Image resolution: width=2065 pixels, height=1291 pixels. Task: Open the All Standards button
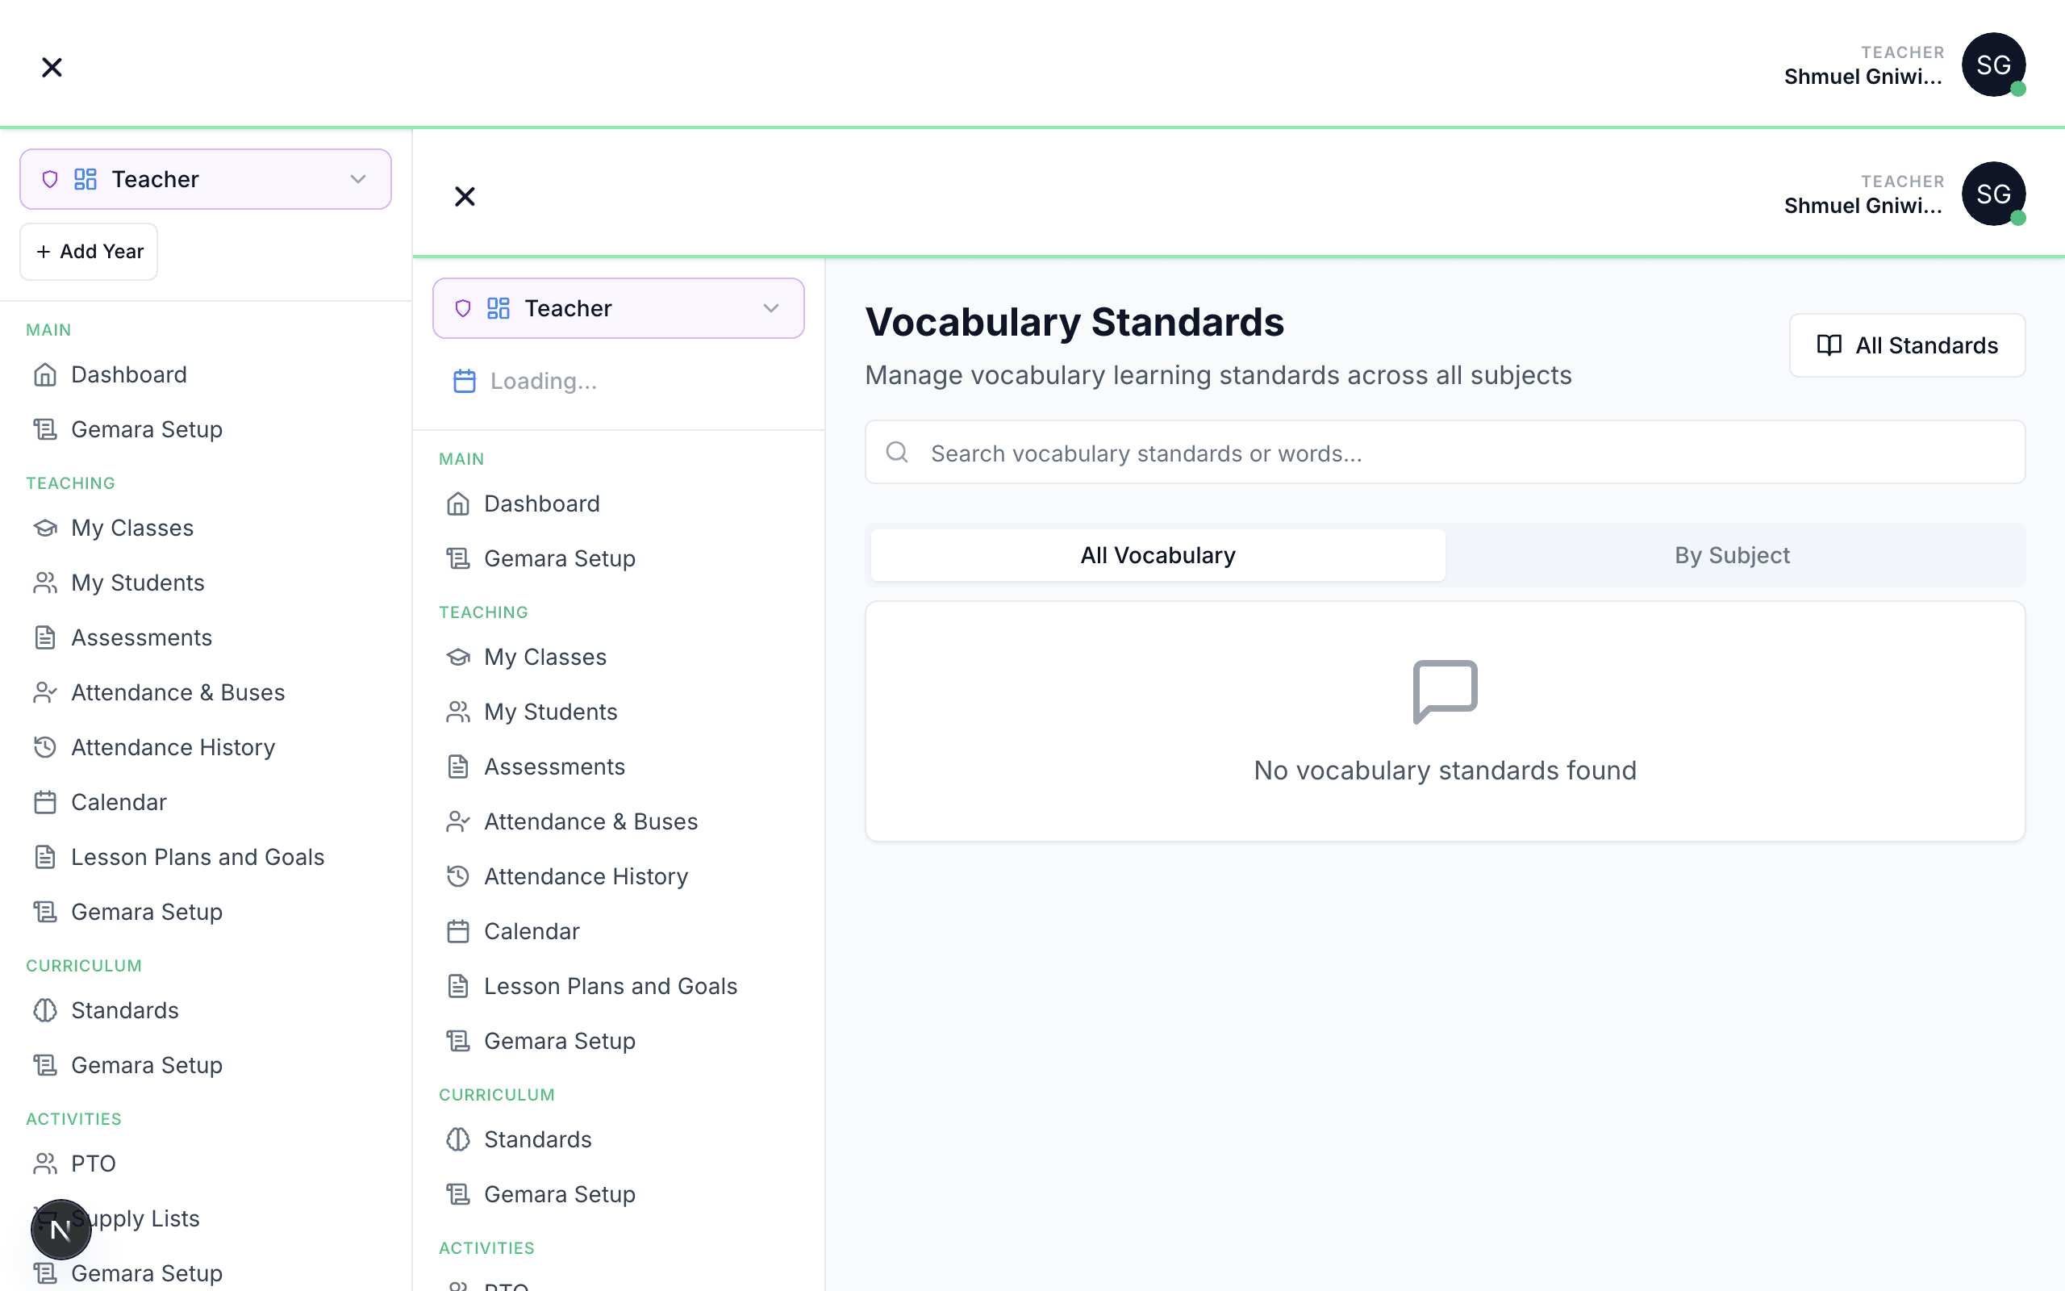(1906, 345)
